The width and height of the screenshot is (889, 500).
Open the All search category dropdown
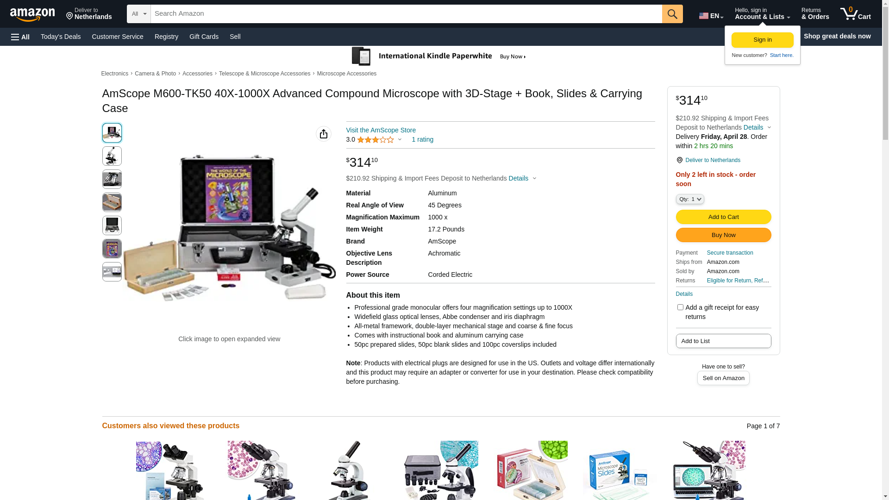pos(139,14)
